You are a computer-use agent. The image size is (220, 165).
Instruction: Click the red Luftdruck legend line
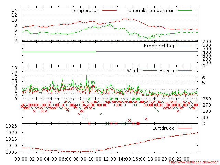coord(185,128)
